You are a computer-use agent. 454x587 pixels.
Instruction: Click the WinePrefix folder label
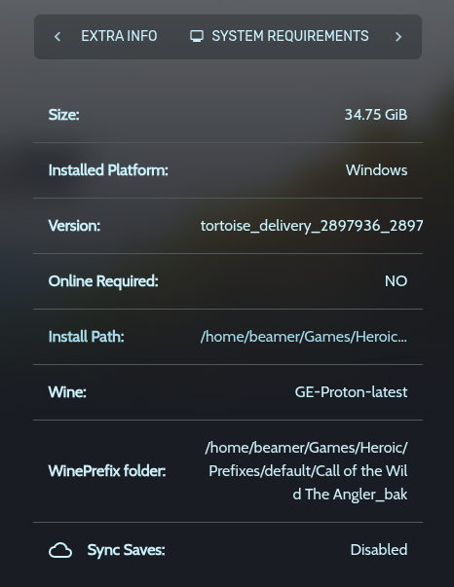[x=107, y=471]
